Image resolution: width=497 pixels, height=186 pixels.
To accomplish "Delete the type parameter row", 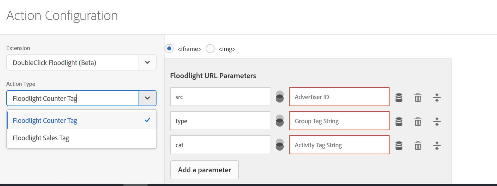I will [418, 121].
